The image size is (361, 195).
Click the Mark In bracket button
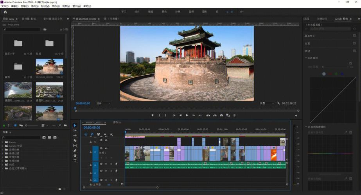click(x=159, y=115)
